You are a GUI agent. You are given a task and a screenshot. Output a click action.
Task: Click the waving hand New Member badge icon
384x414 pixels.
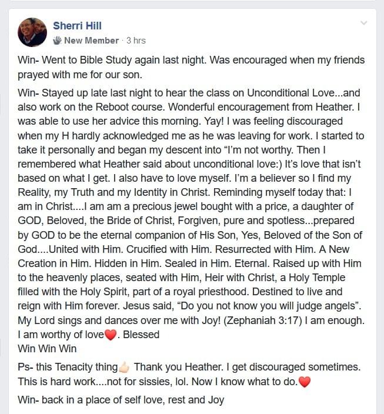(57, 41)
